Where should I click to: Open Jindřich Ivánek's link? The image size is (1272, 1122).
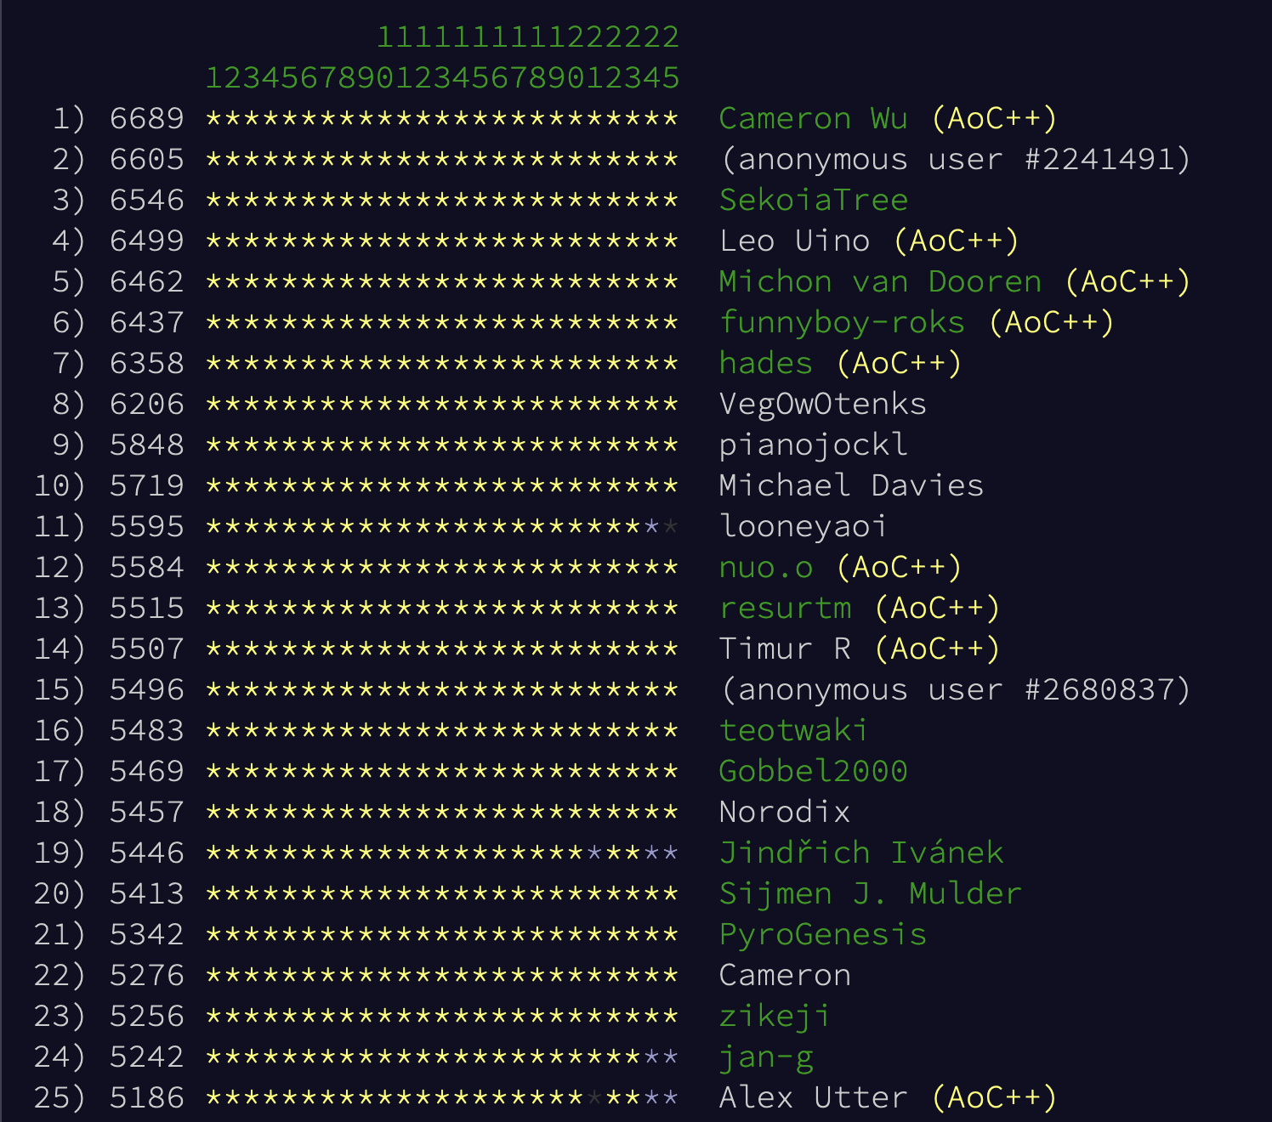click(x=860, y=853)
